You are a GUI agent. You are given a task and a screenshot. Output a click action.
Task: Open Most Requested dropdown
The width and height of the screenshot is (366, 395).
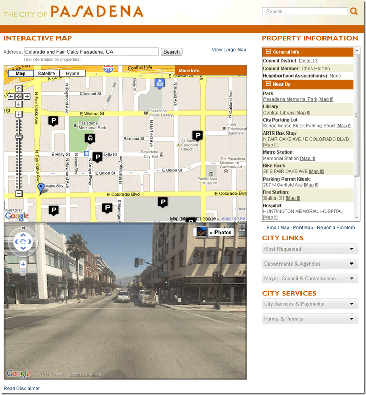pos(310,249)
